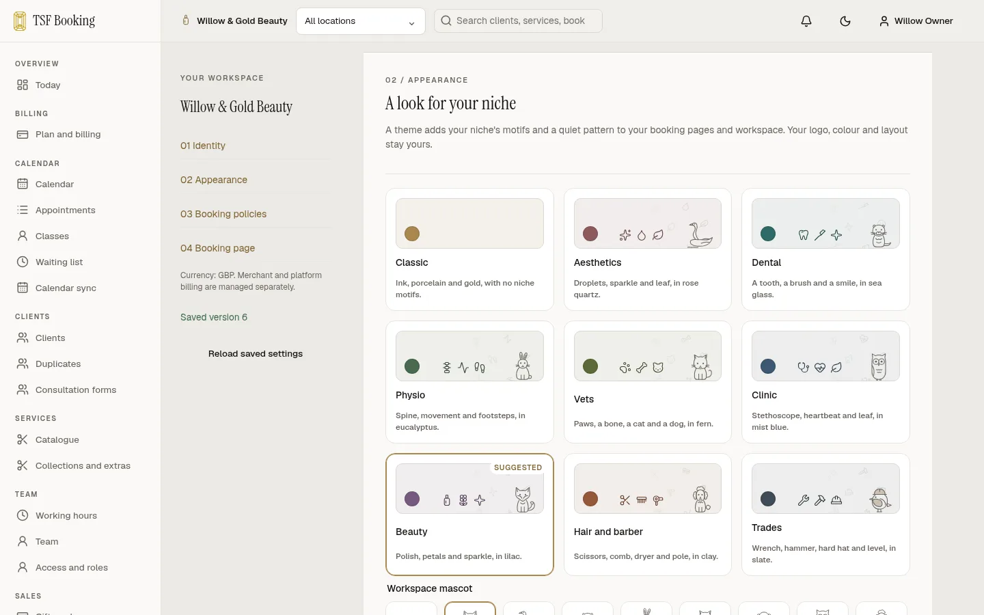Open the Team page link
984x615 pixels.
coord(46,541)
